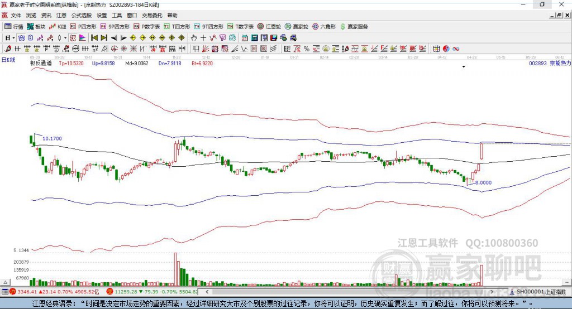Viewport: 572px width, 309px height.
Task: Open the T四方形 tool
Action: point(177,27)
